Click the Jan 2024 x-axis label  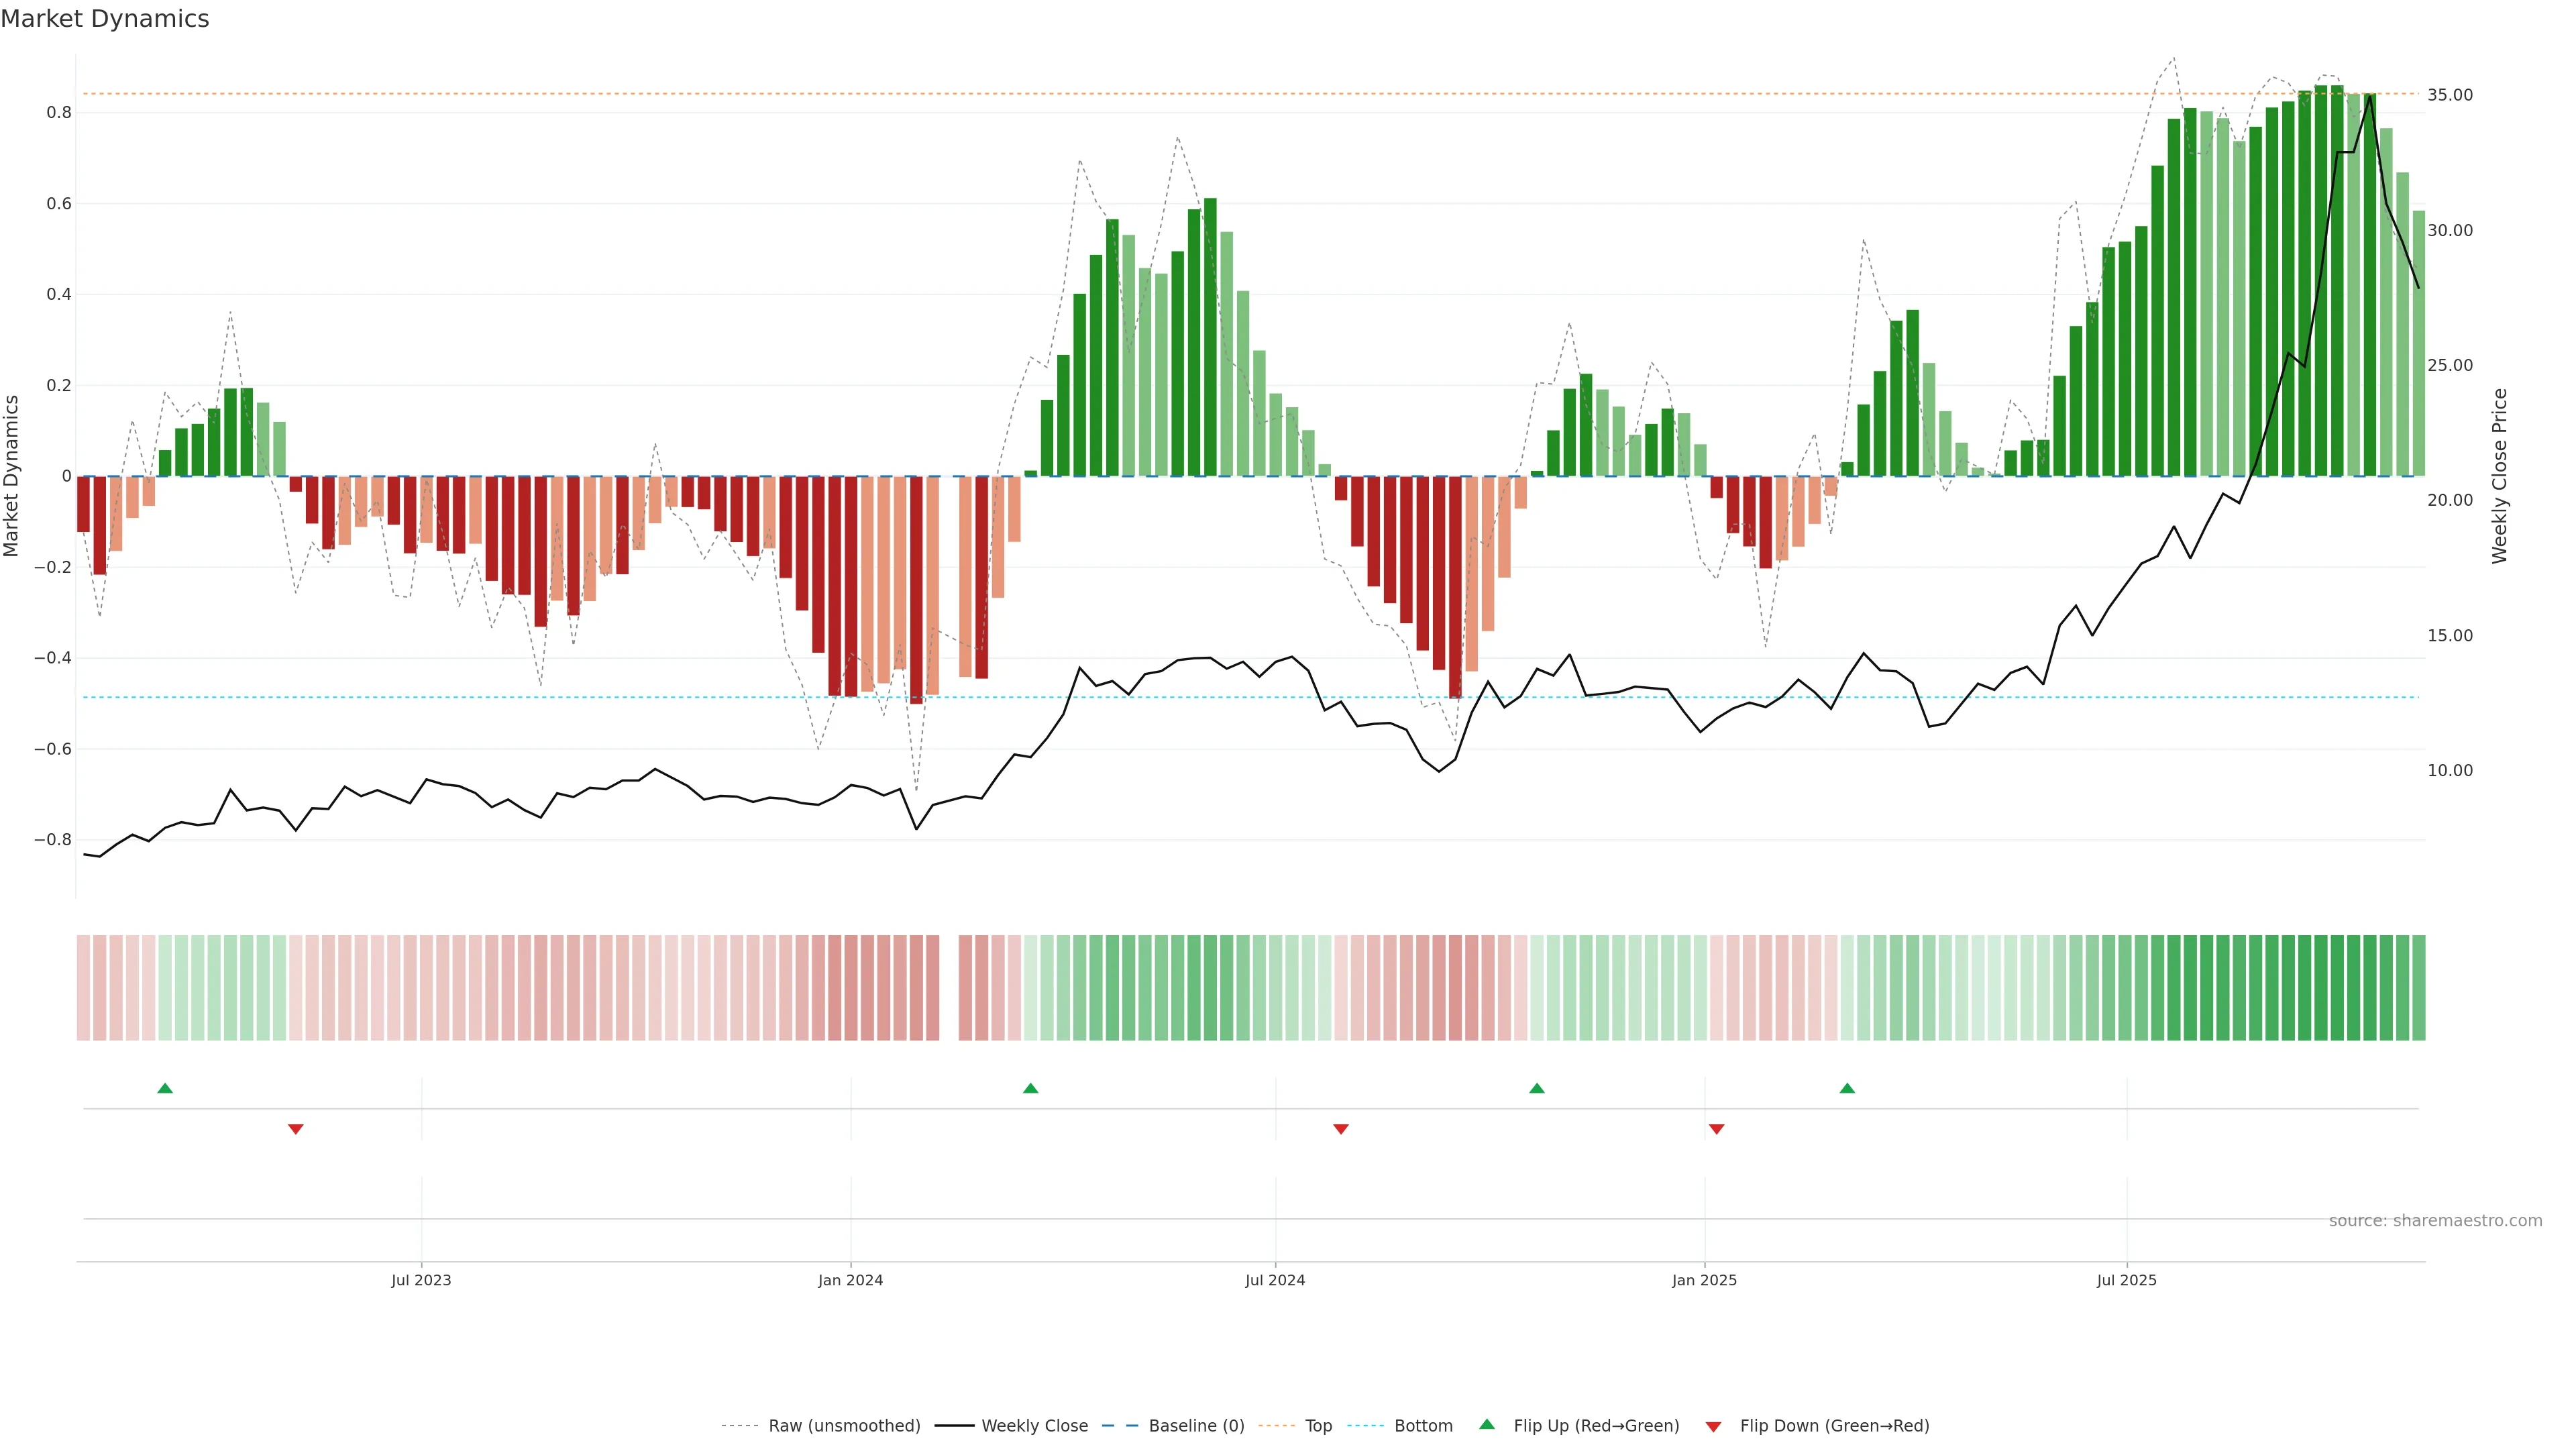point(850,1281)
